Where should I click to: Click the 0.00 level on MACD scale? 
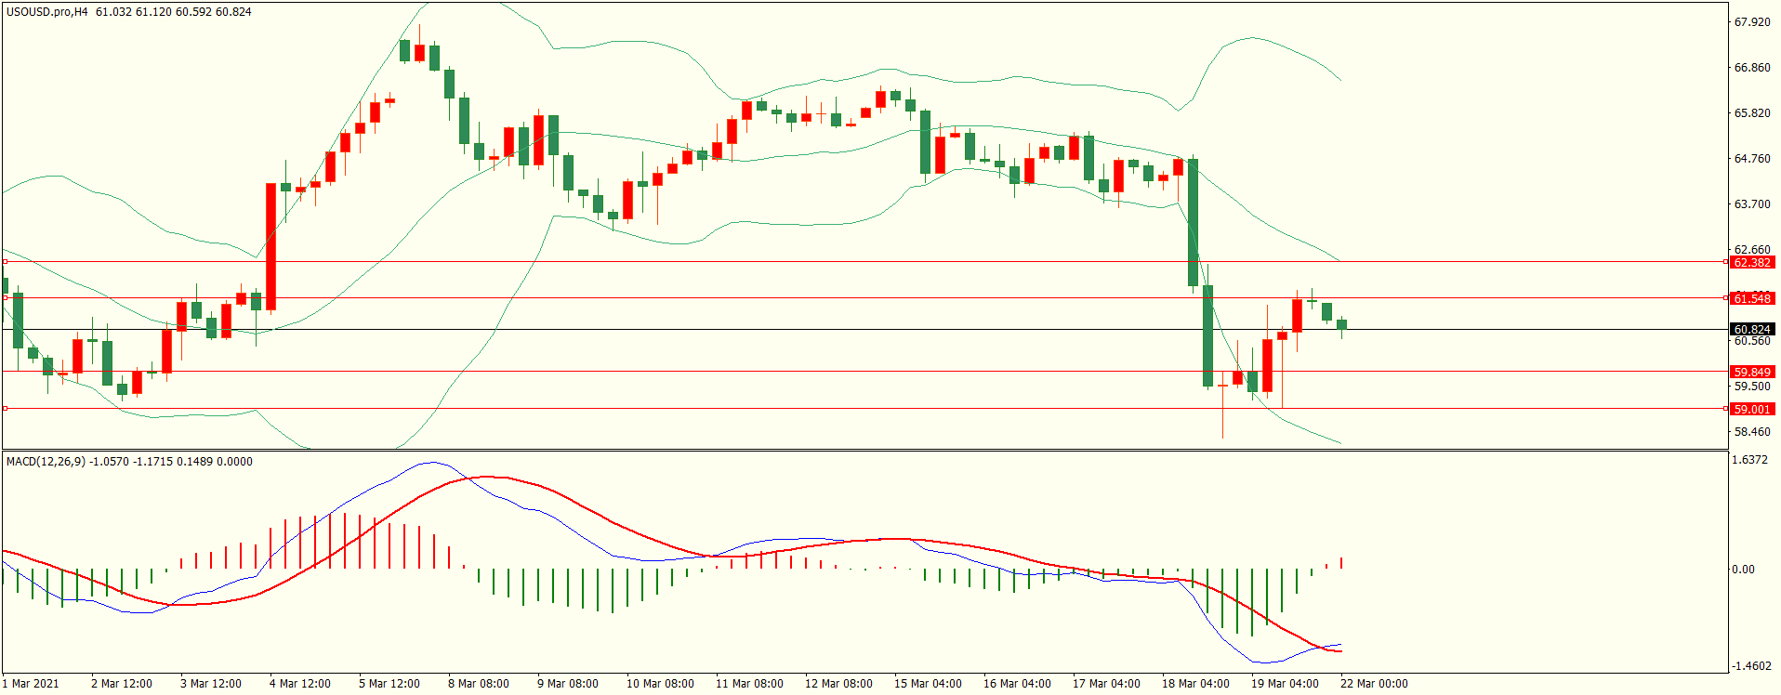(1742, 570)
